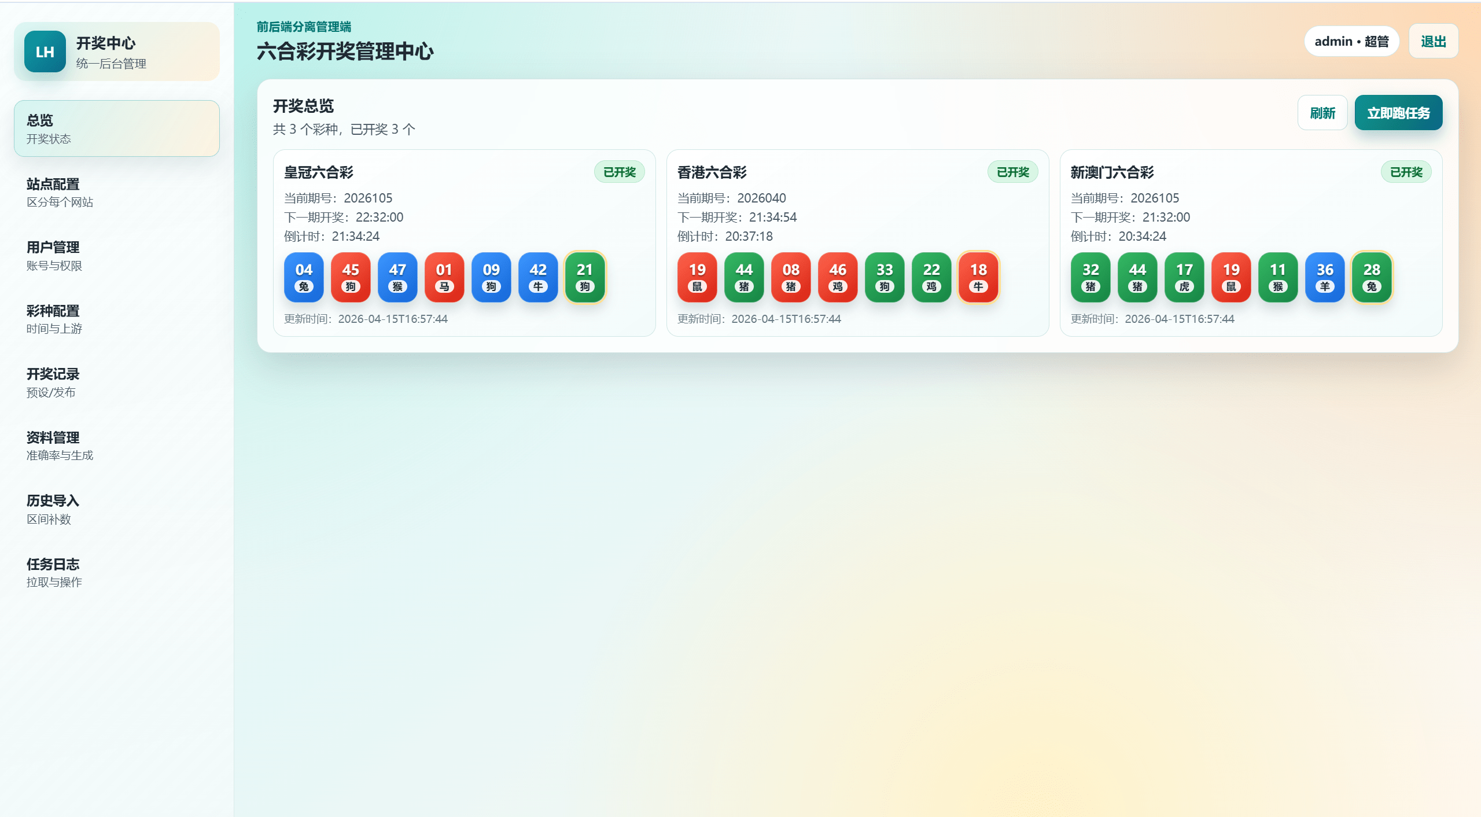
Task: Select 彩种配置 from the sidebar
Action: coord(117,319)
